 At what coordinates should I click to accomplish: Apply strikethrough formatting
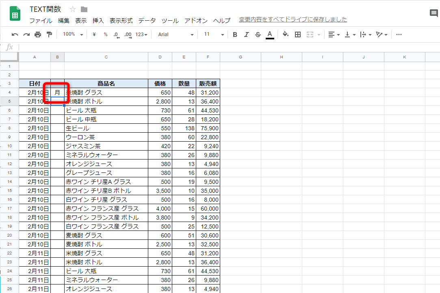tap(258, 34)
